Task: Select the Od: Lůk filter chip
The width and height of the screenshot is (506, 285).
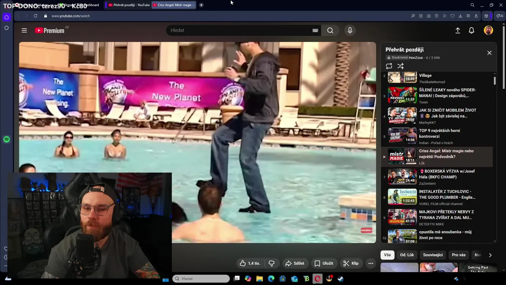Action: [407, 255]
